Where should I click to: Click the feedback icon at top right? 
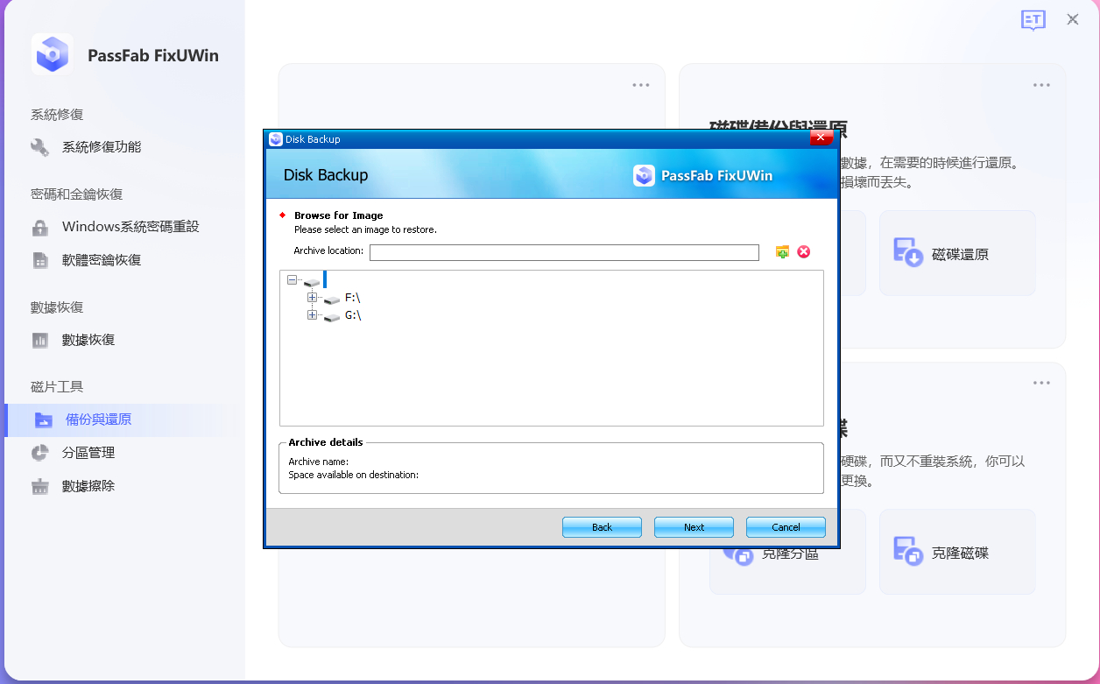[1033, 19]
